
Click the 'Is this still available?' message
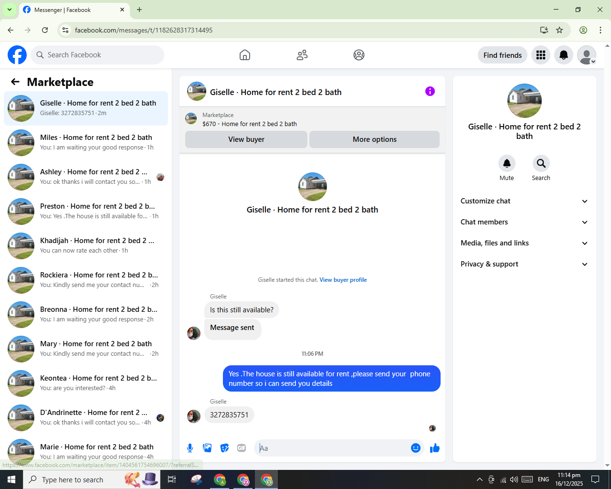pyautogui.click(x=242, y=310)
